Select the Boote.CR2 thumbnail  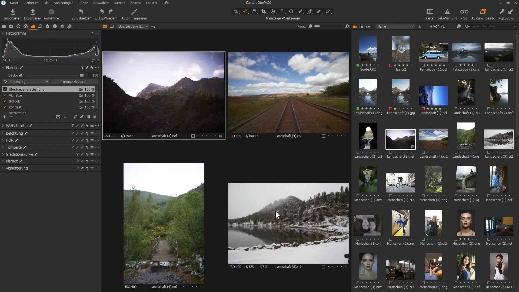click(368, 49)
